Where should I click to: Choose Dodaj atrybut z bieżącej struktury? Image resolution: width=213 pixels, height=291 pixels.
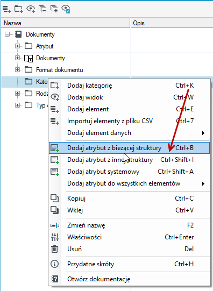pos(129,148)
